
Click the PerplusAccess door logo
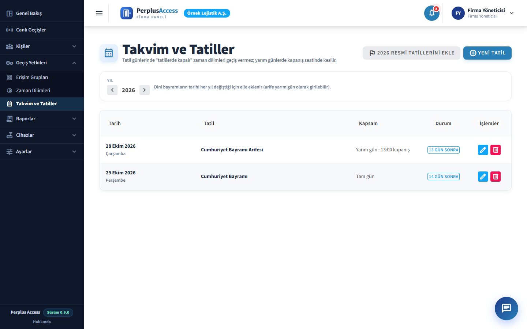click(x=127, y=13)
